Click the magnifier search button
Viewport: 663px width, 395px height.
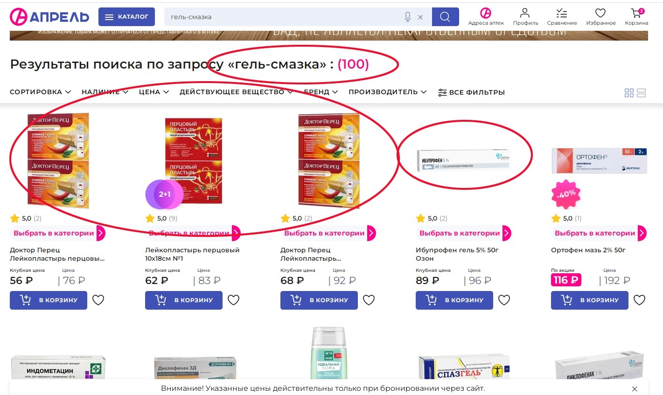[445, 17]
